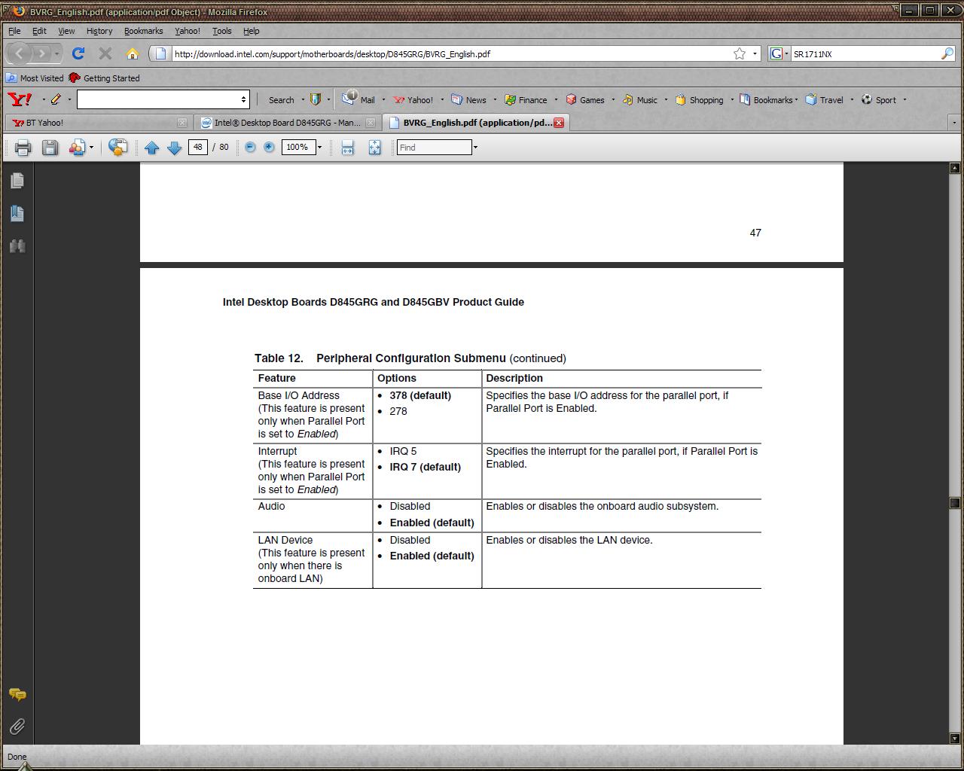
Task: Click the Yahoo toolbar shield icon
Action: [316, 99]
